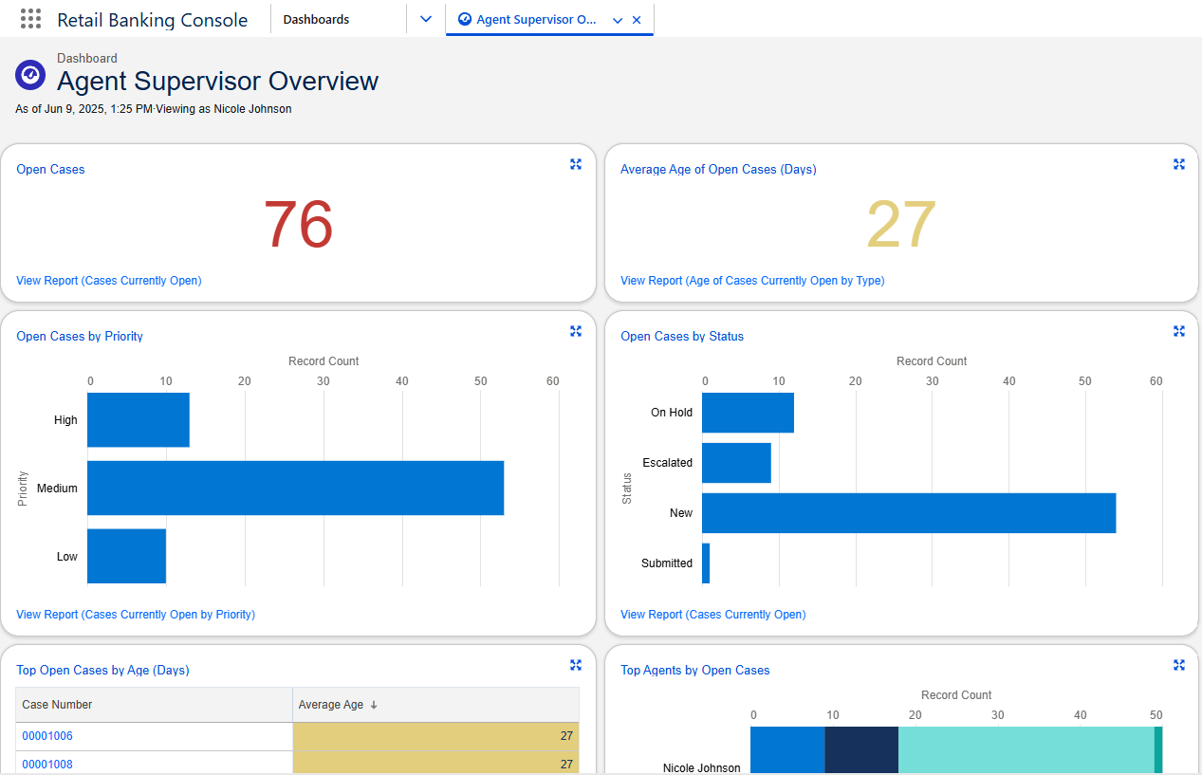Screen dimensions: 1202x775
Task: Click the dashboard gauge icon beside the title
Action: 30,75
